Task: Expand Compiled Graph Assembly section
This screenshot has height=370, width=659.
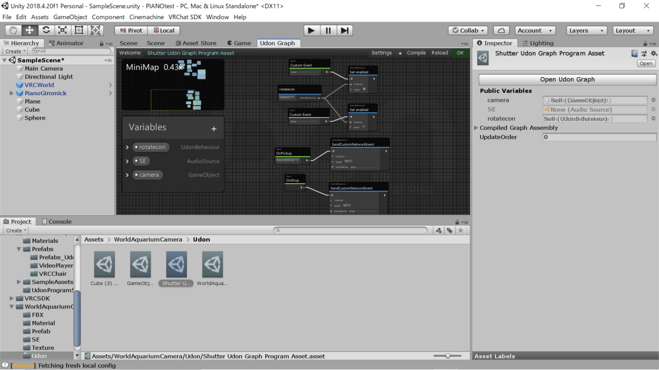Action: (476, 128)
